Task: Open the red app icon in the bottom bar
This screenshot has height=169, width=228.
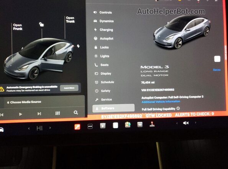Action: 77,127
